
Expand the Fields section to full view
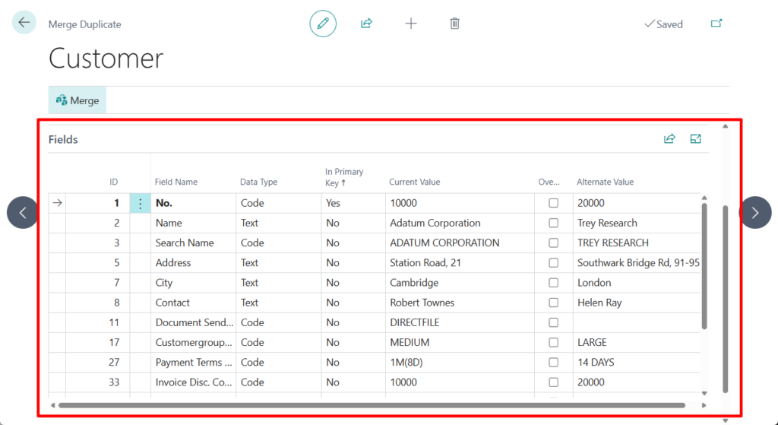pyautogui.click(x=695, y=139)
